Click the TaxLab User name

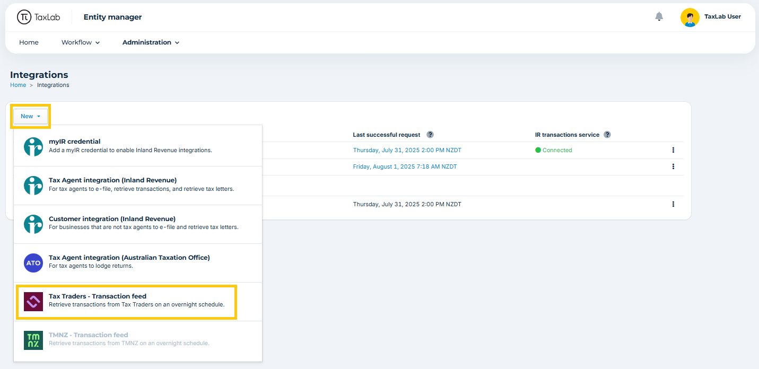(722, 16)
